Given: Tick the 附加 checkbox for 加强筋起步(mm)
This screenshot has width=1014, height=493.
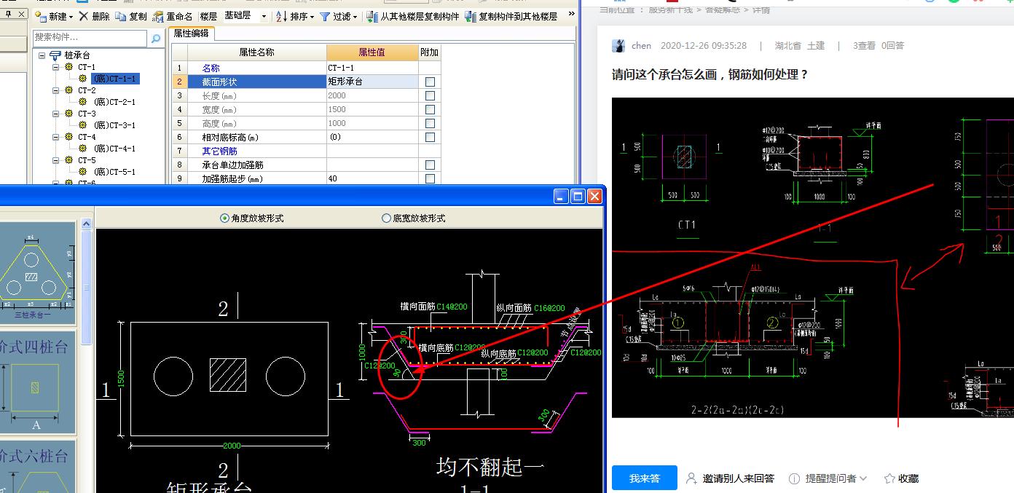Looking at the screenshot, I should pos(430,178).
